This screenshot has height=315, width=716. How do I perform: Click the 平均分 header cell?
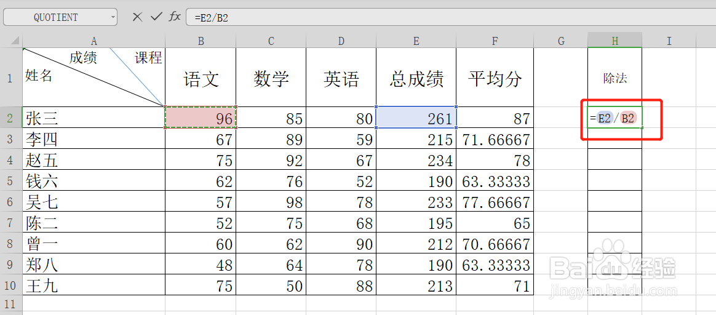tap(495, 78)
